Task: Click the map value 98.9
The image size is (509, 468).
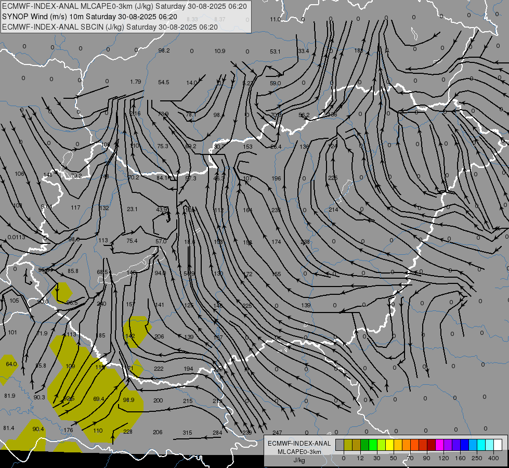Action: 128,400
